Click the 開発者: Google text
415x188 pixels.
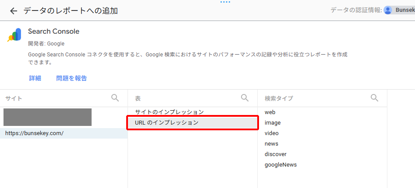pyautogui.click(x=46, y=44)
